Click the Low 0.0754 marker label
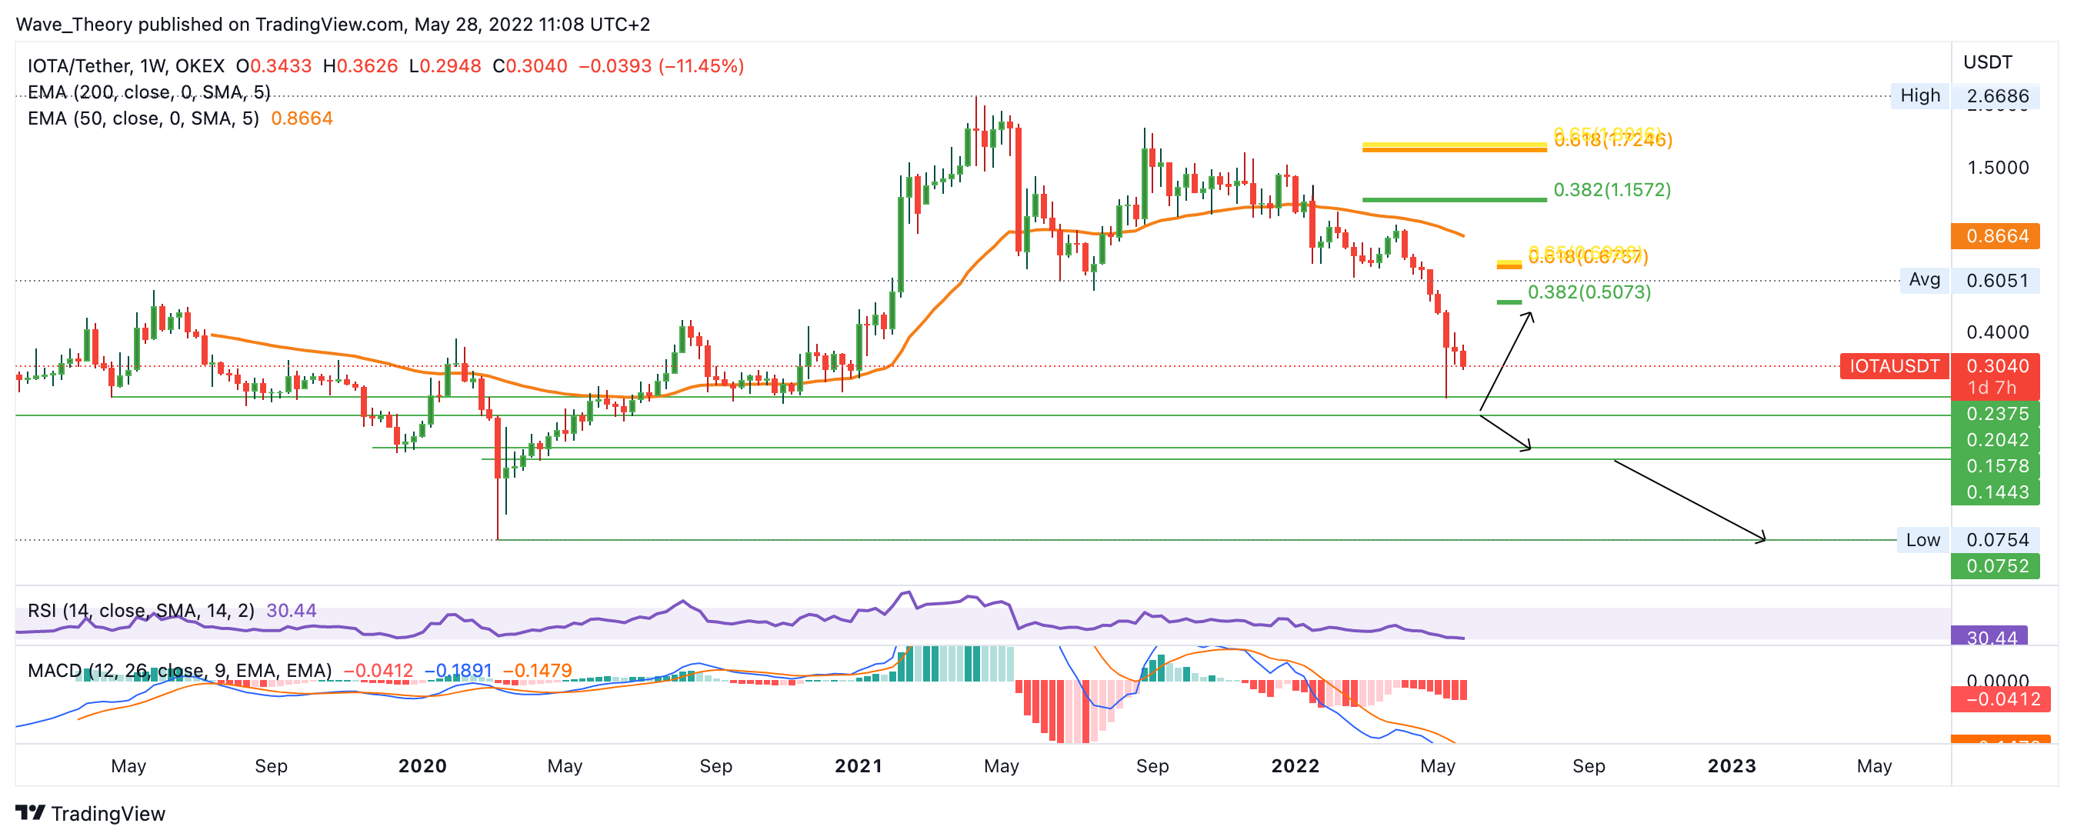Screen dimensions: 2074x840 [x=1922, y=541]
